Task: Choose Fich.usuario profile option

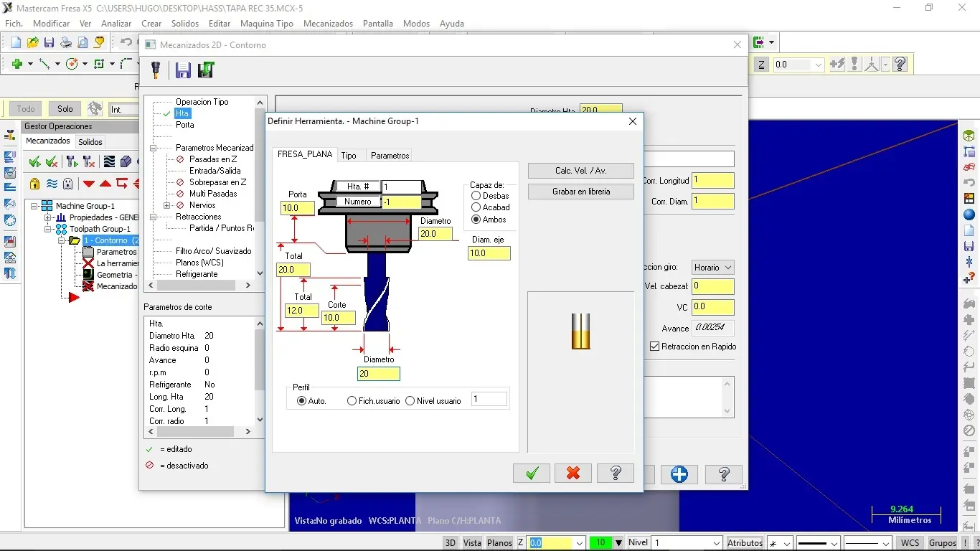Action: click(x=352, y=401)
